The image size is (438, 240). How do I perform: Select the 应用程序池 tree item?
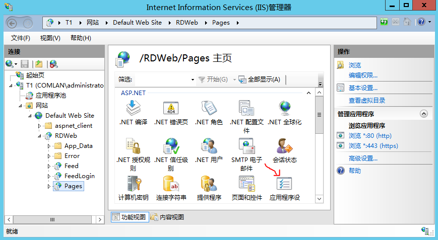pyautogui.click(x=50, y=96)
